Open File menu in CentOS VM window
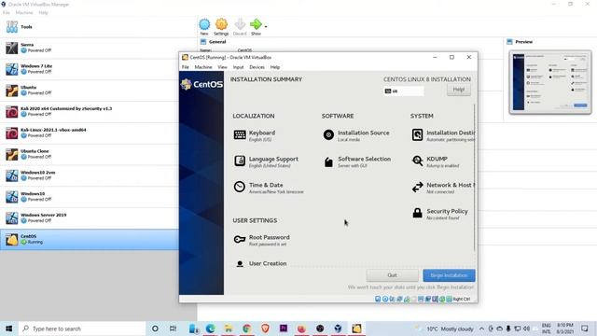 pyautogui.click(x=186, y=67)
